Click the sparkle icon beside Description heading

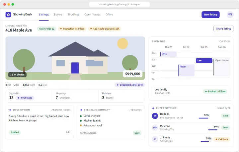(10, 110)
